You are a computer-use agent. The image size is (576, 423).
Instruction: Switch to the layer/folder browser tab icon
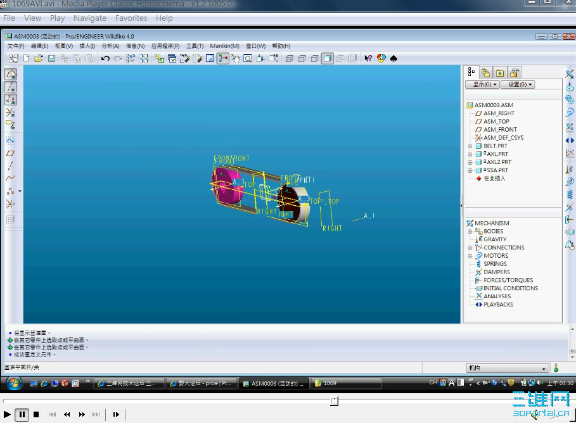point(485,72)
